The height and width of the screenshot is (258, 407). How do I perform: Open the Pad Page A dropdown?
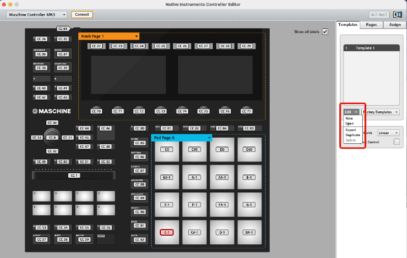tap(182, 138)
